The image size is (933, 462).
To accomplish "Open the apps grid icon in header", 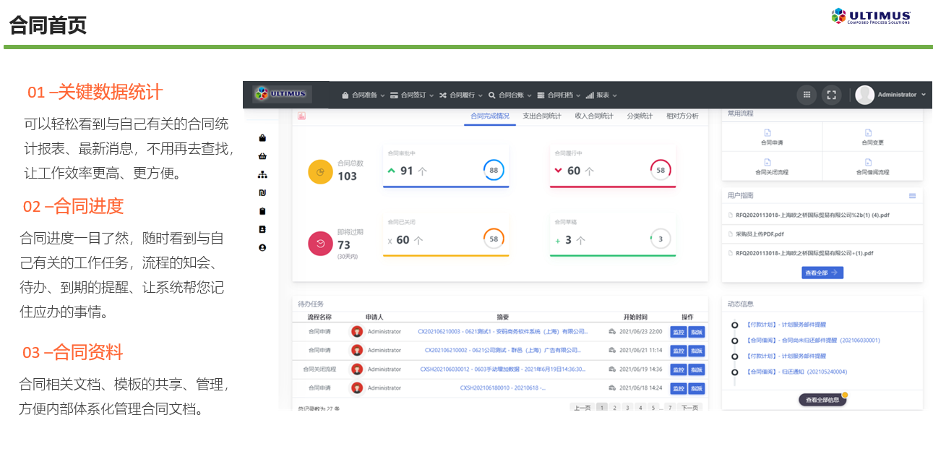I will pos(807,95).
